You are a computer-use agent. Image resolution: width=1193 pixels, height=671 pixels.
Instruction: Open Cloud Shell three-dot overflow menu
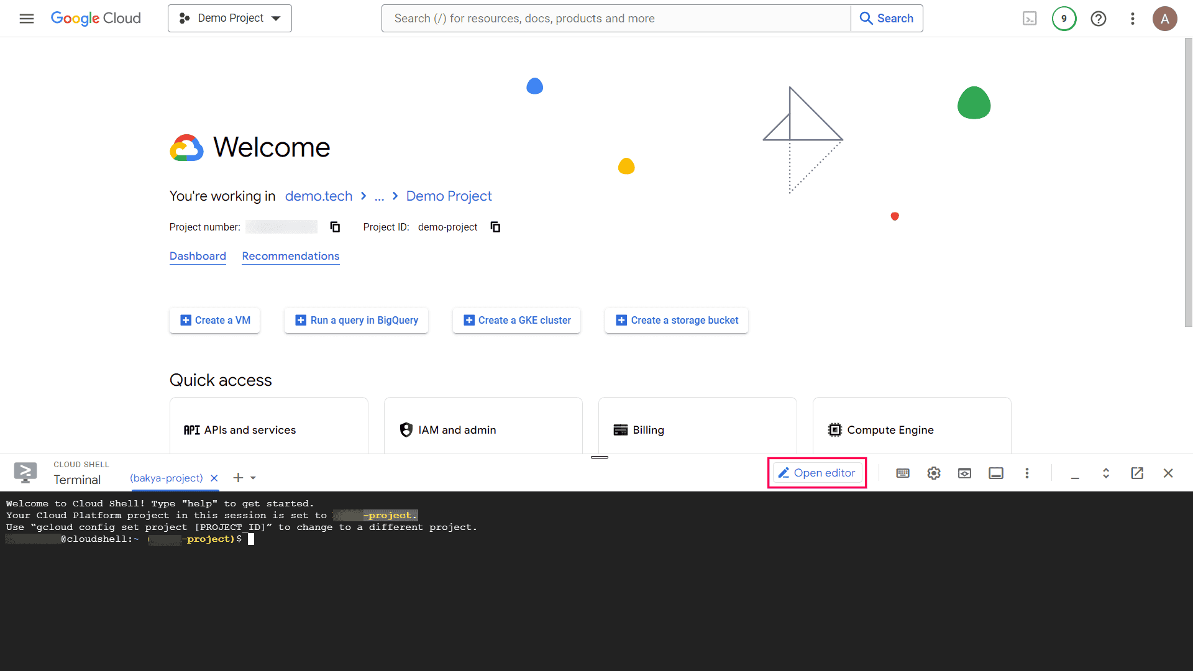(x=1027, y=473)
